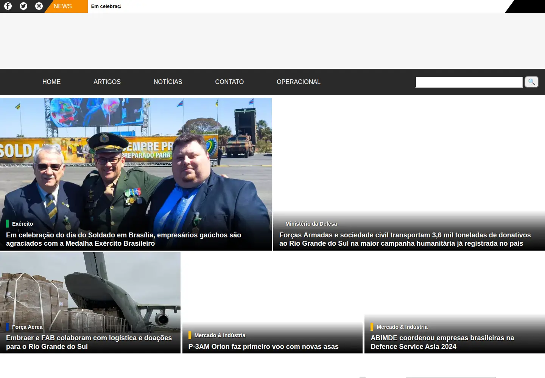Focus the search text field

click(x=469, y=82)
